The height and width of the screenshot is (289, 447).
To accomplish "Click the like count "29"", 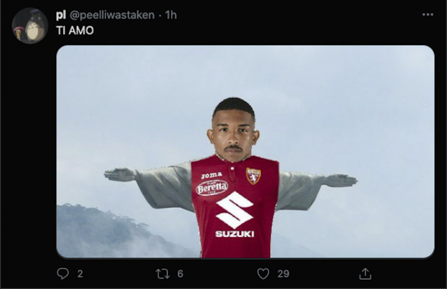I will click(283, 274).
